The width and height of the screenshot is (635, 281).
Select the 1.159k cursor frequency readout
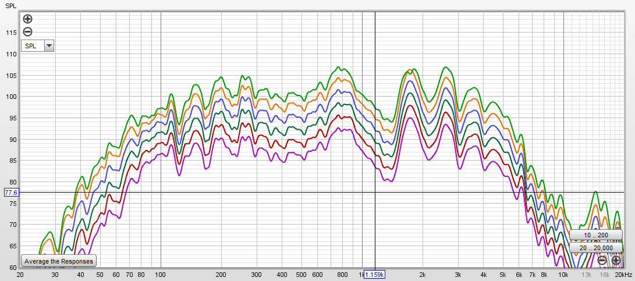coord(375,275)
